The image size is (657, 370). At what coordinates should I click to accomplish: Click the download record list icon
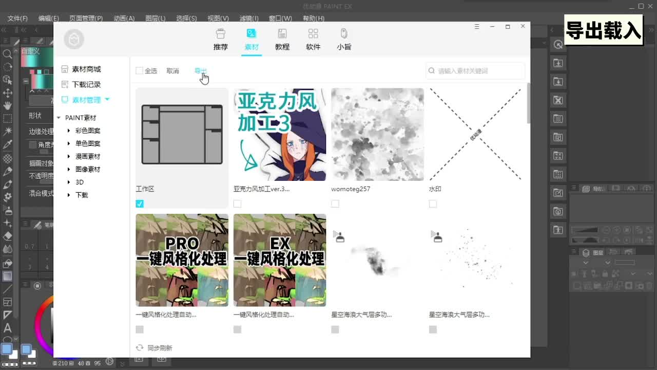[65, 84]
